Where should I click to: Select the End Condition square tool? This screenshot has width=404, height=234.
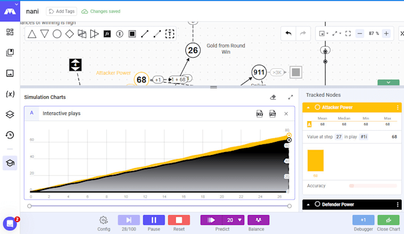pyautogui.click(x=132, y=34)
